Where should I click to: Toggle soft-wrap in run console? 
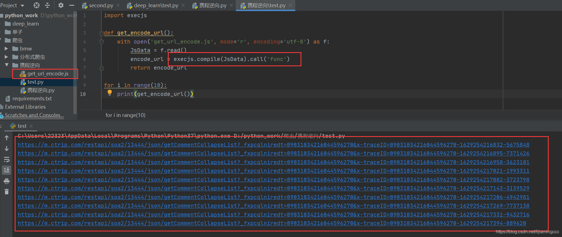click(x=7, y=159)
